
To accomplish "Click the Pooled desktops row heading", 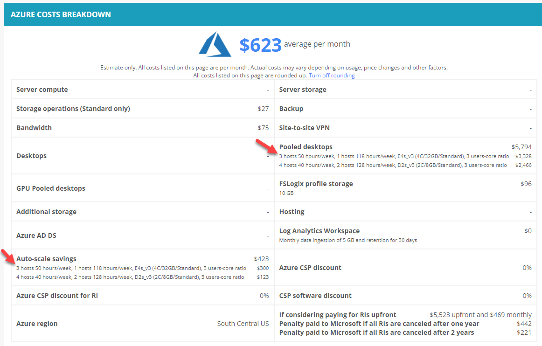I will (306, 147).
